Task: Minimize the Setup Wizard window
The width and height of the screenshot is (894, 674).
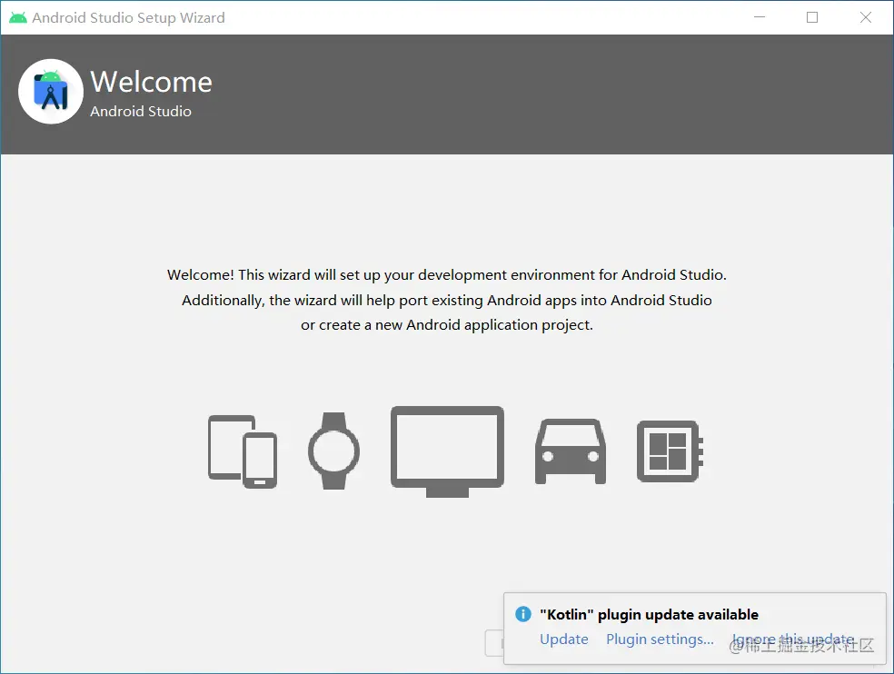Action: coord(760,17)
